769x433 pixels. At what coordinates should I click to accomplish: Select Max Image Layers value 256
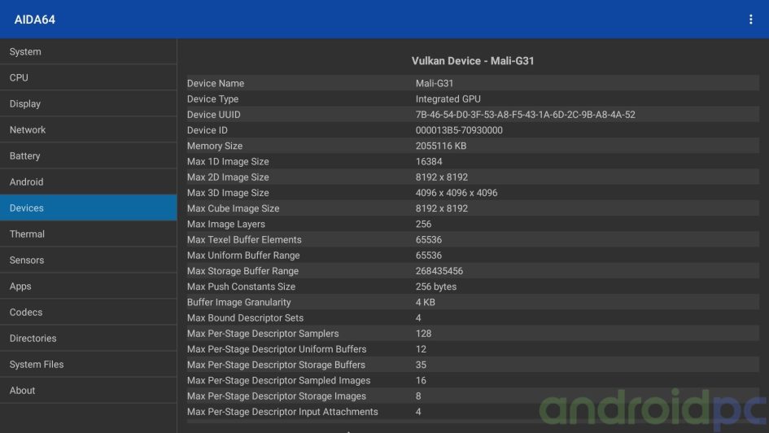(x=423, y=224)
